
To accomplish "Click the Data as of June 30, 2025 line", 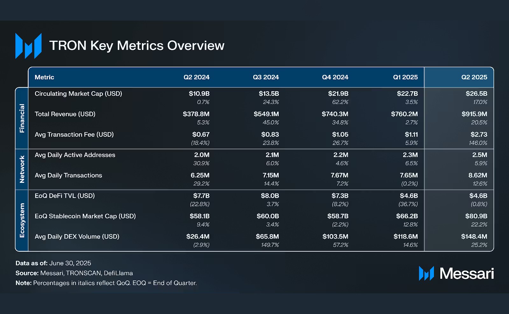I will [x=53, y=263].
